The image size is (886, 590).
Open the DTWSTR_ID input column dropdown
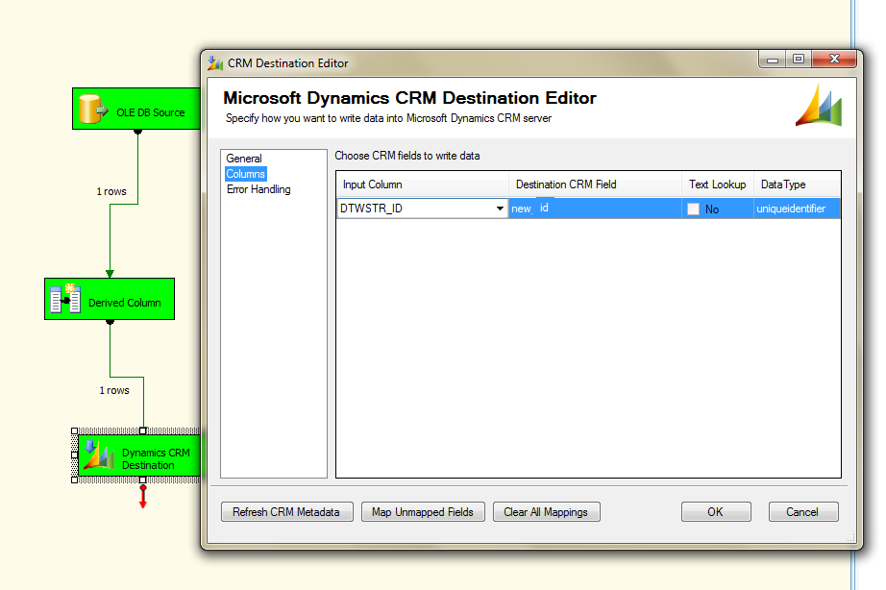coord(500,208)
